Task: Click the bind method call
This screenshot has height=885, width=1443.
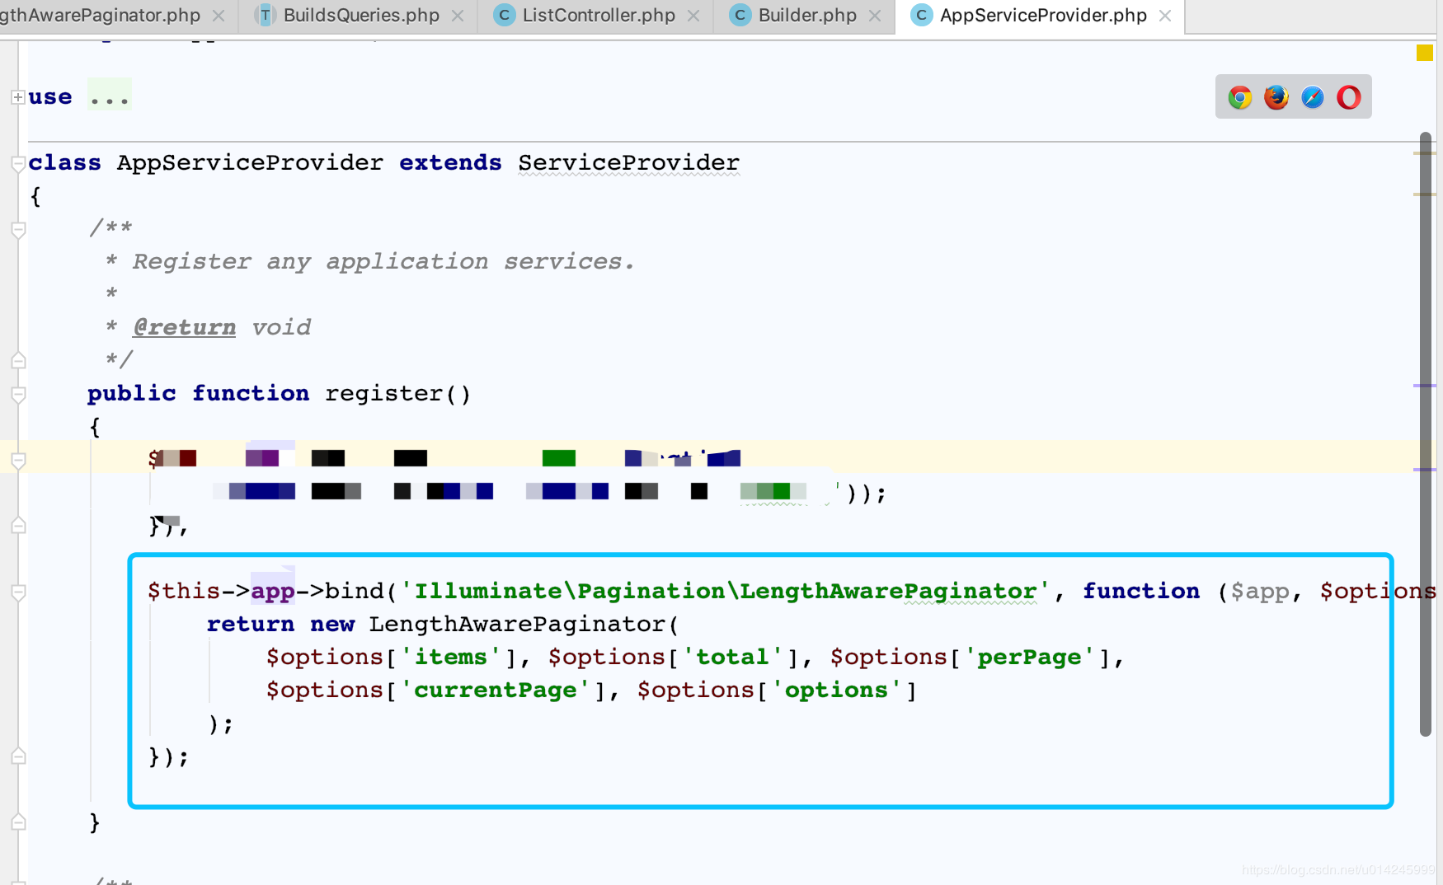Action: (355, 592)
